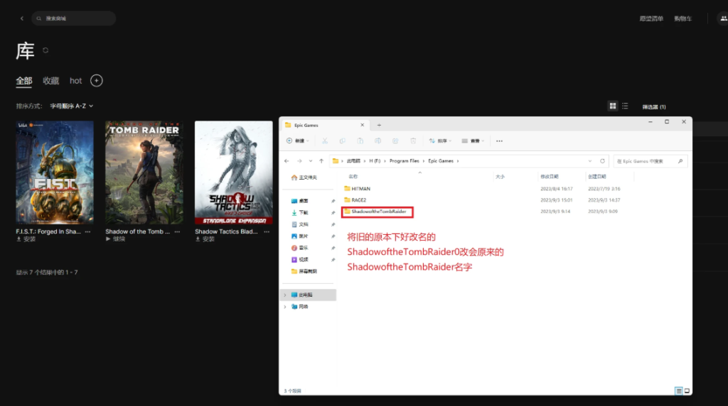
Task: Open the shopping cart link
Action: tap(683, 18)
